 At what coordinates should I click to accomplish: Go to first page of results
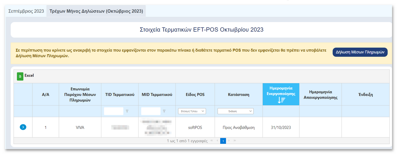click(212, 141)
